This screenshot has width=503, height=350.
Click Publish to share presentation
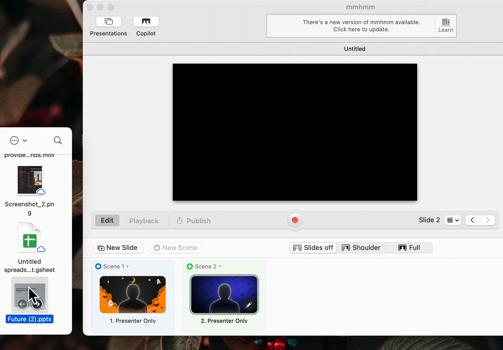[193, 220]
